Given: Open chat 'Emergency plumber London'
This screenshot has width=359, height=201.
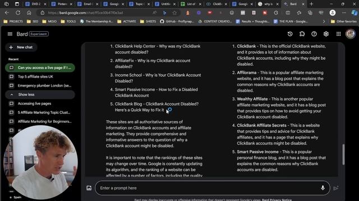Looking at the screenshot, I should pyautogui.click(x=40, y=85).
